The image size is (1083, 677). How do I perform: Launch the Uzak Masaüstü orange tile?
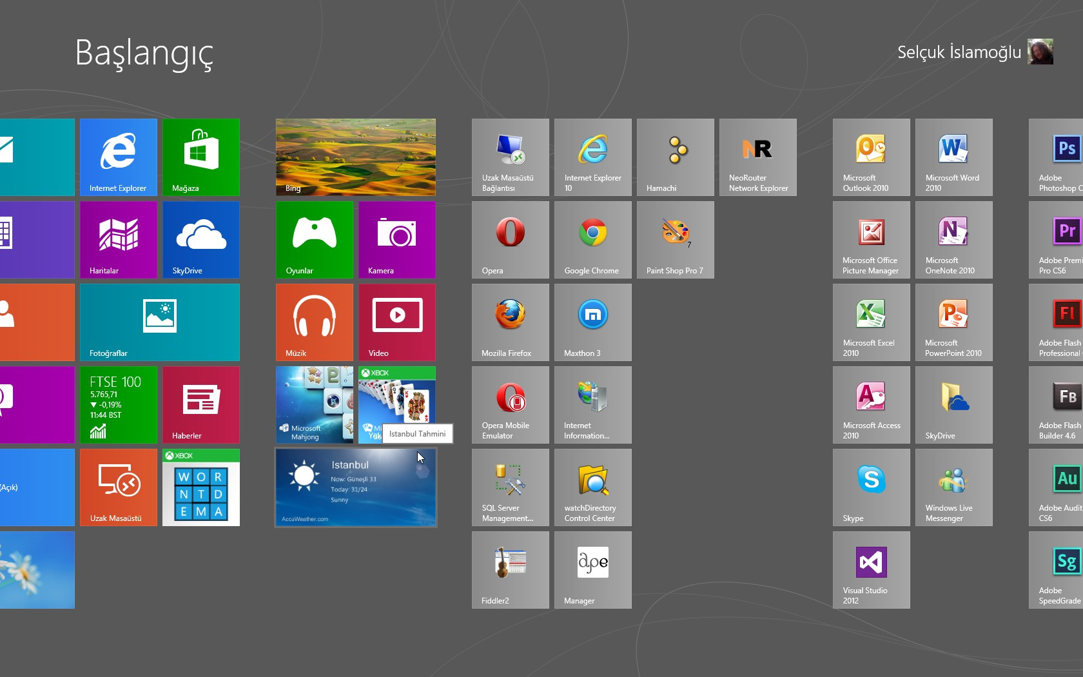[x=119, y=487]
